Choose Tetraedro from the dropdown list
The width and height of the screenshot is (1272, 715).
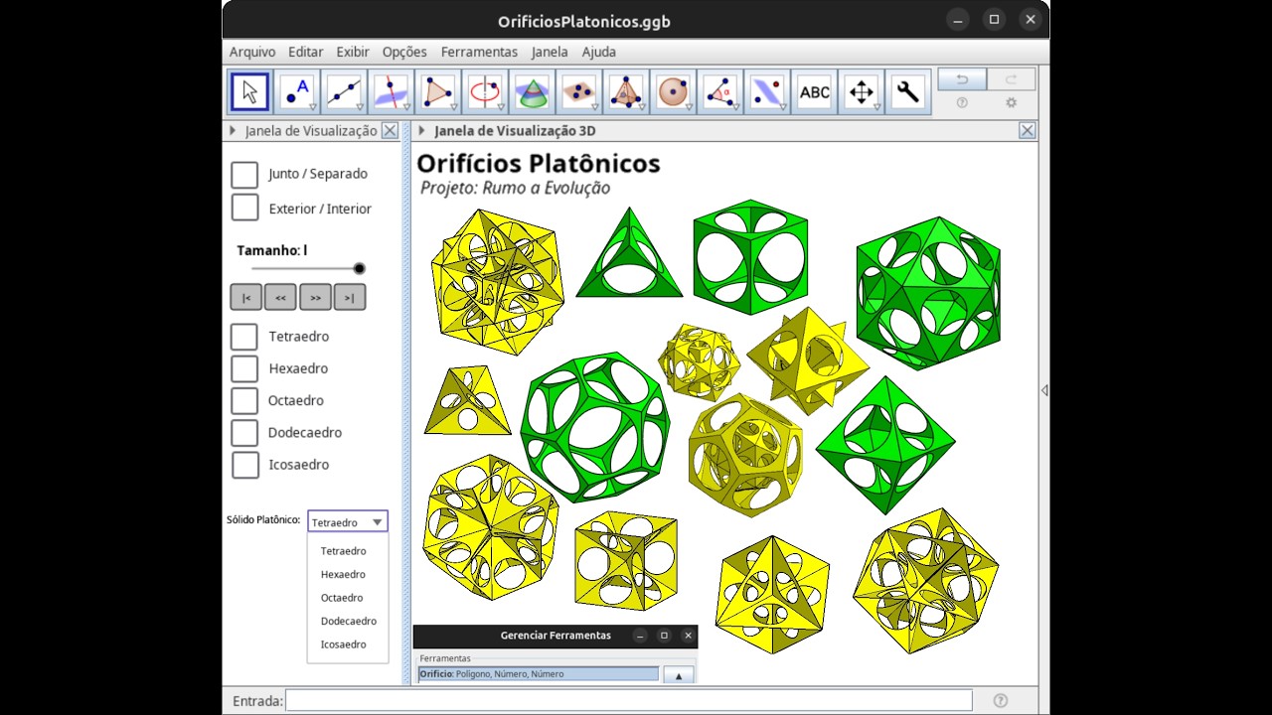(x=344, y=551)
